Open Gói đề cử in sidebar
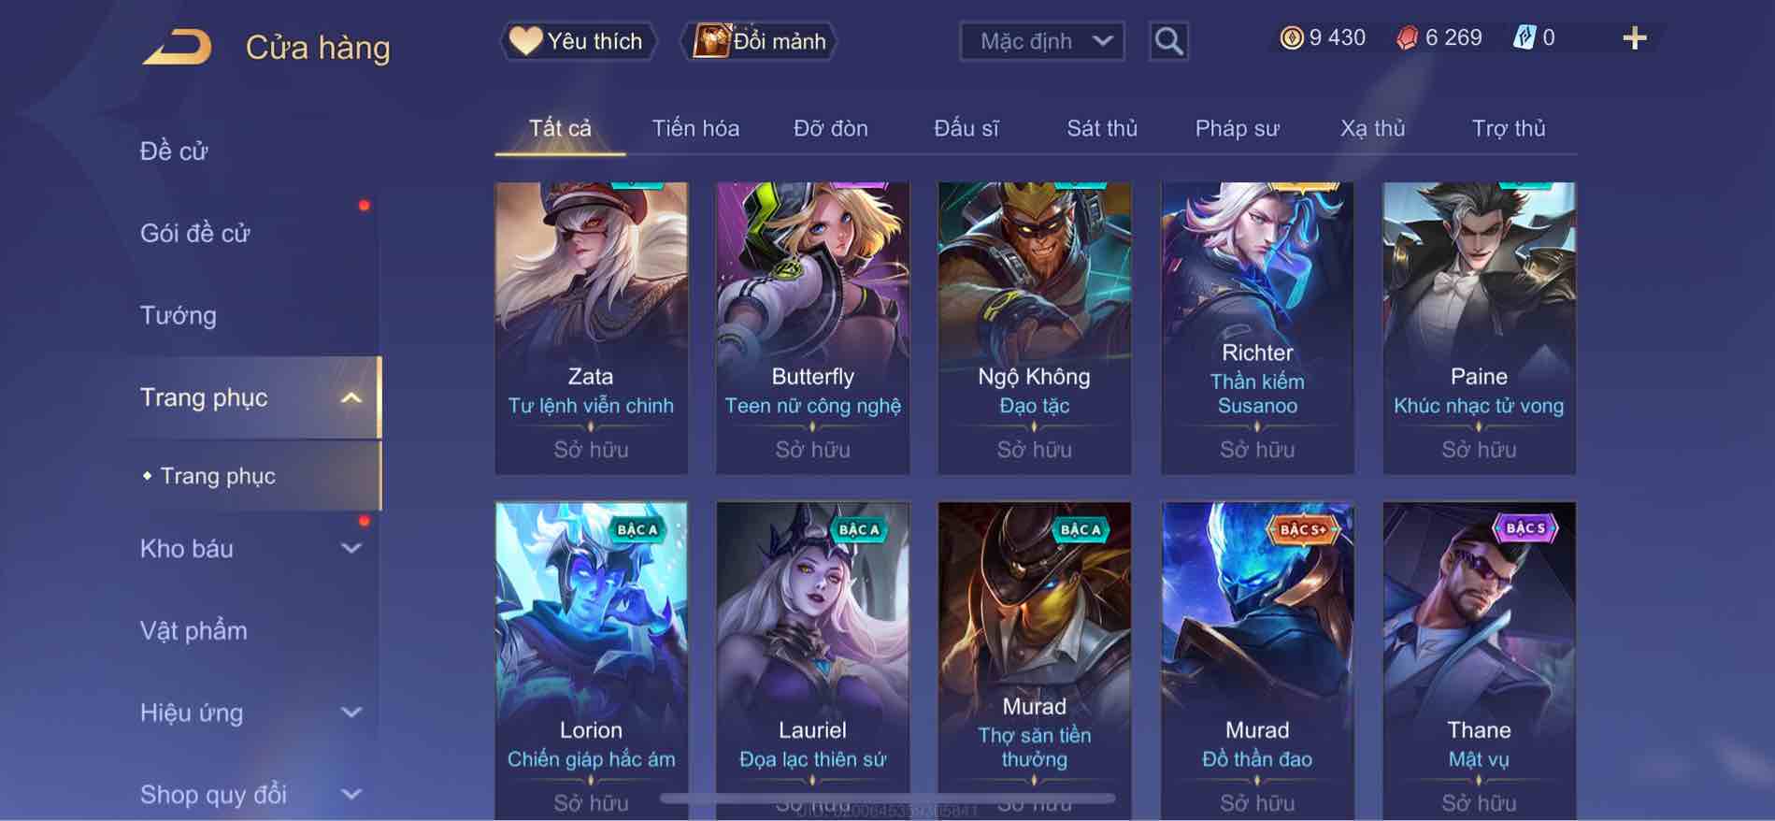Screen dimensions: 1775x821 pos(195,233)
